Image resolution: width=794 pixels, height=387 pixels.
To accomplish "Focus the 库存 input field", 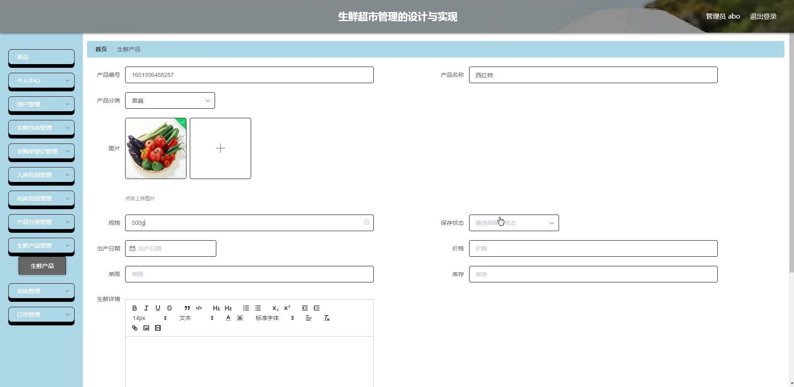I will [x=593, y=274].
